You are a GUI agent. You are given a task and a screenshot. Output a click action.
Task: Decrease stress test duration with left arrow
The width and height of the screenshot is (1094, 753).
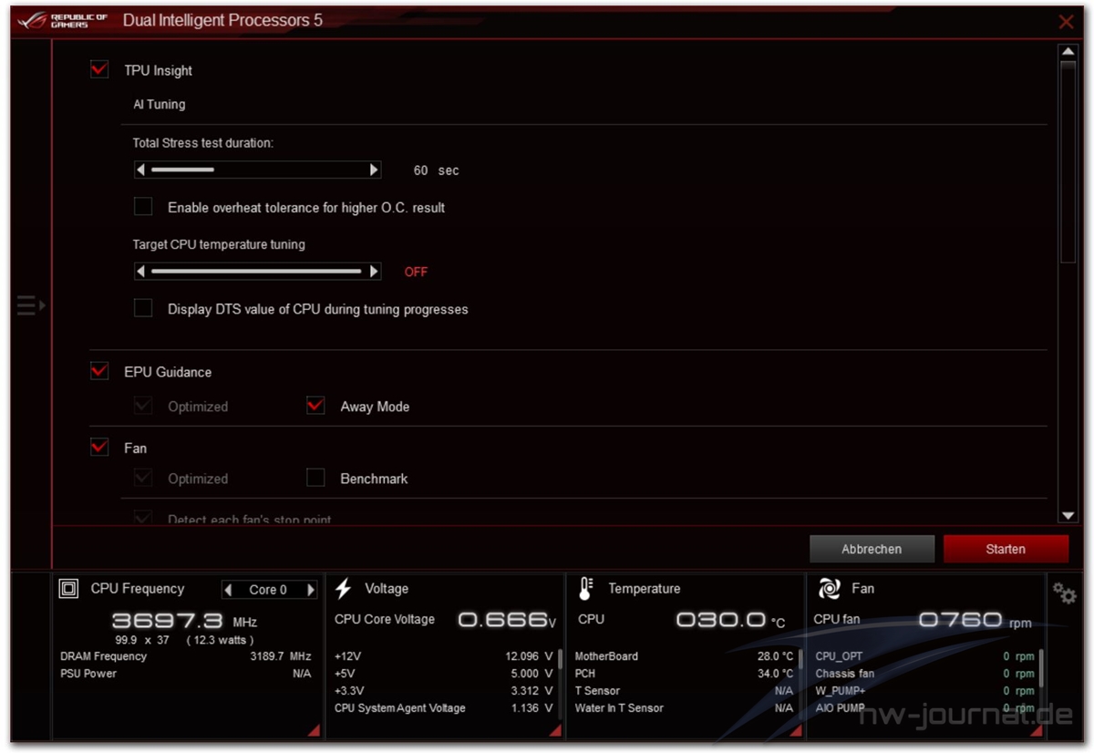click(141, 170)
